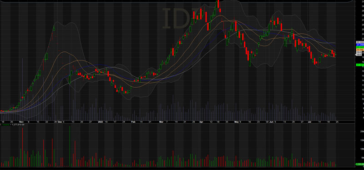This screenshot has width=364, height=170.
Task: Click the Apr label on the date axis
Action: (x=201, y=121)
